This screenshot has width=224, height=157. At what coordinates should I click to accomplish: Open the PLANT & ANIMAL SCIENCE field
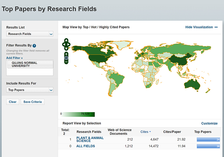[x=90, y=139]
